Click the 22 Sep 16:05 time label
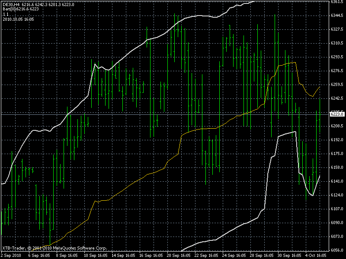This screenshot has height=259, width=346. coord(206,256)
